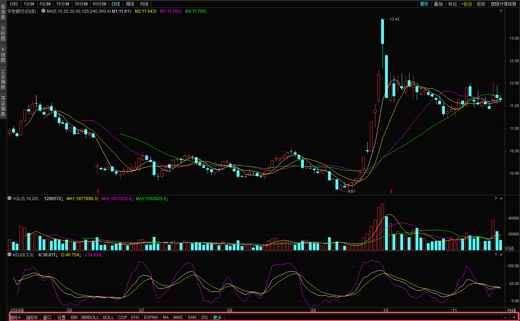Click the ? help icon on main chart
This screenshot has height=321, width=520.
501,11
